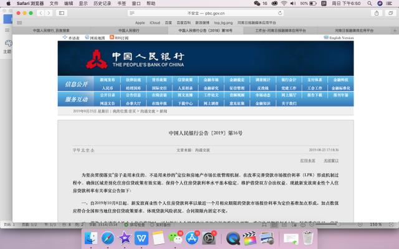Open the 文件 menu

pyautogui.click(x=54, y=3)
